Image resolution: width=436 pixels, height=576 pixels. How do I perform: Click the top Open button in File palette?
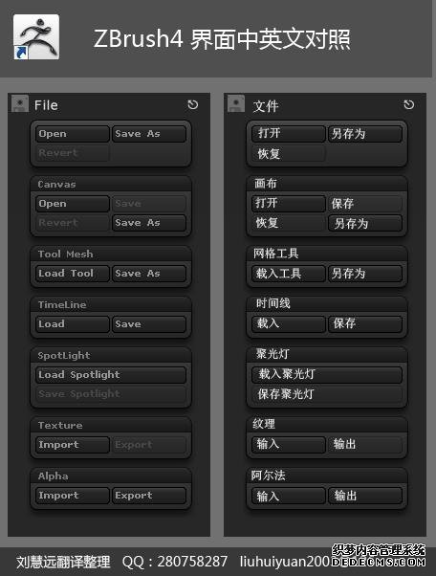click(73, 134)
